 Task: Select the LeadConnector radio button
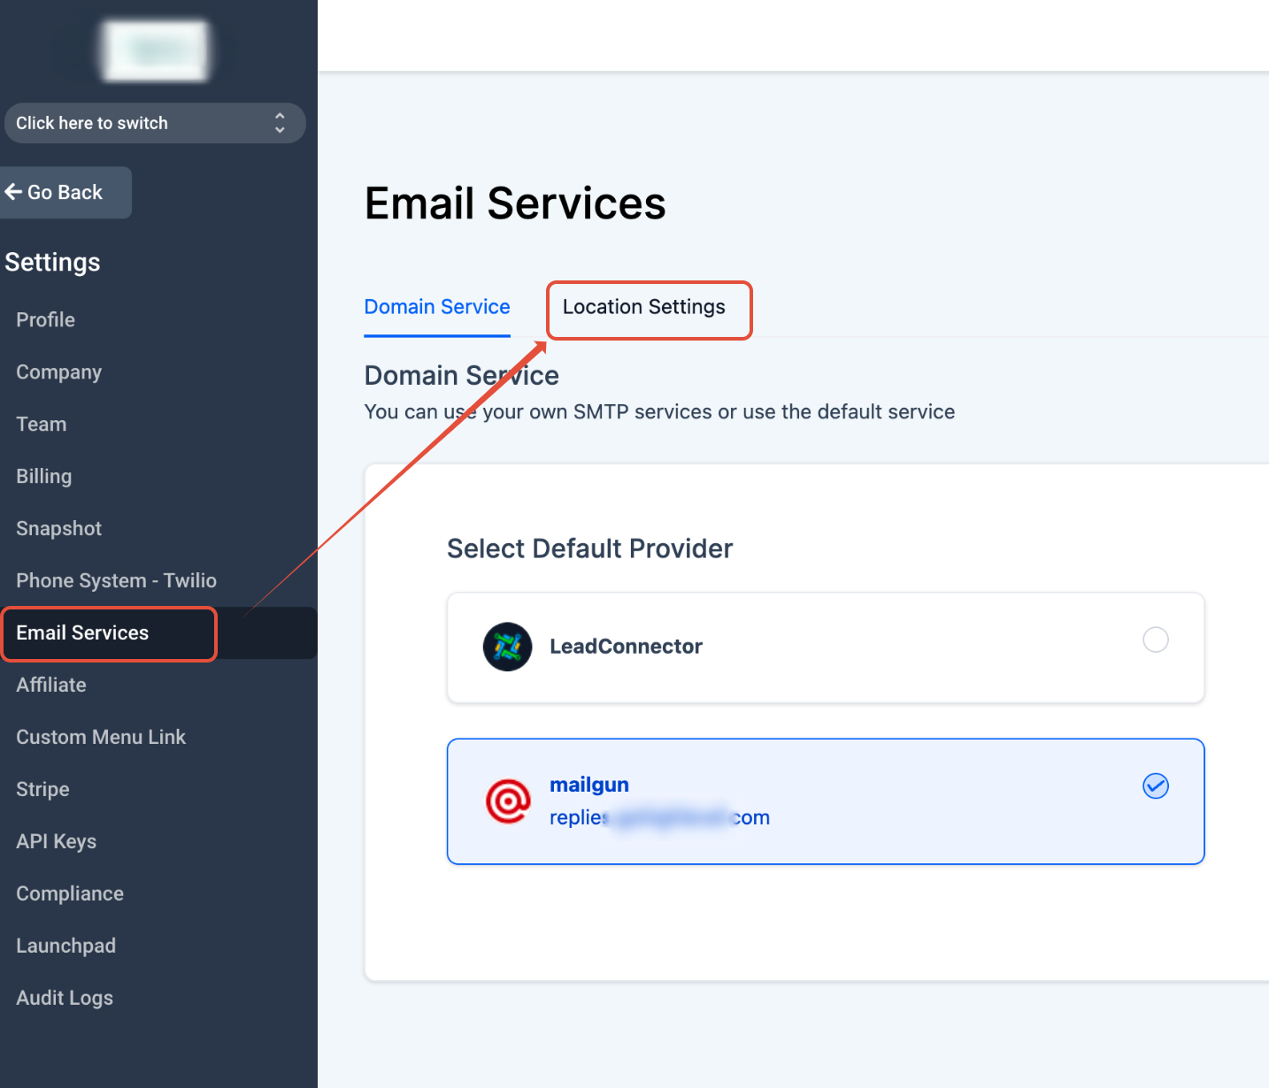point(1155,640)
